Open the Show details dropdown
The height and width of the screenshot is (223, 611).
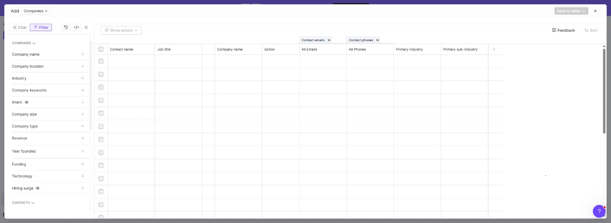(x=121, y=30)
